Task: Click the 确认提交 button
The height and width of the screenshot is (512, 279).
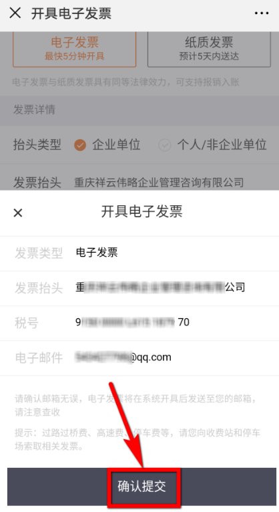Action: coord(142,487)
